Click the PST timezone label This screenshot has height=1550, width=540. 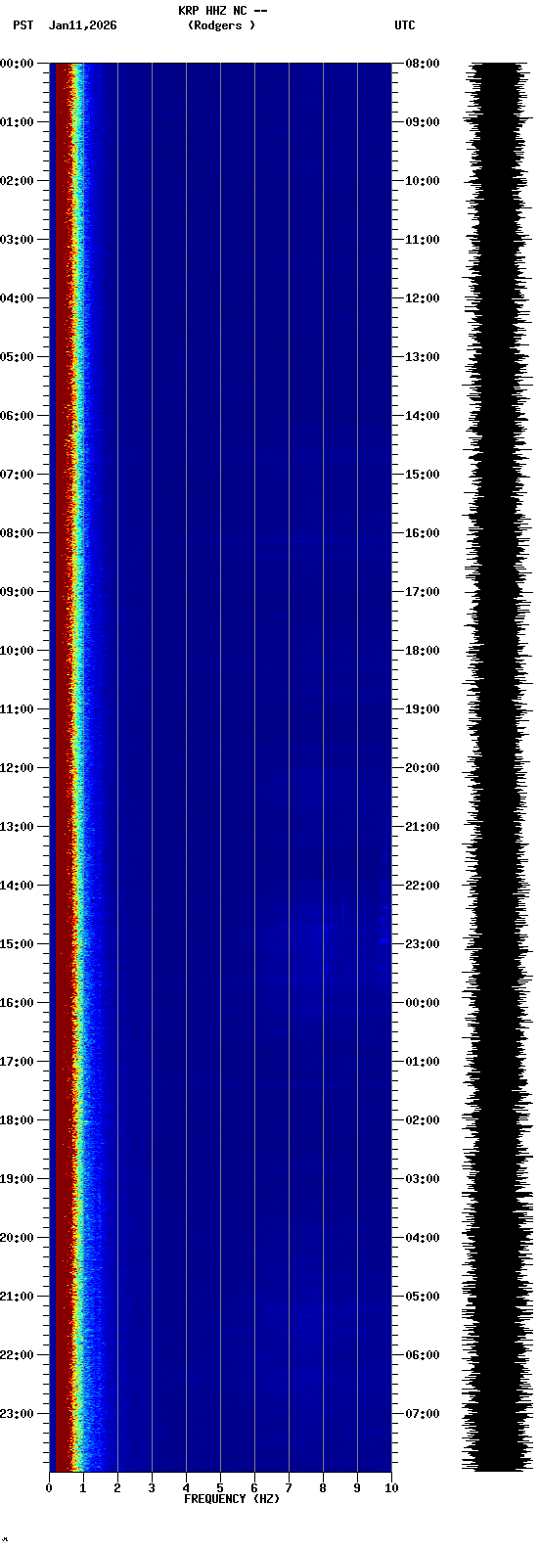pos(23,25)
